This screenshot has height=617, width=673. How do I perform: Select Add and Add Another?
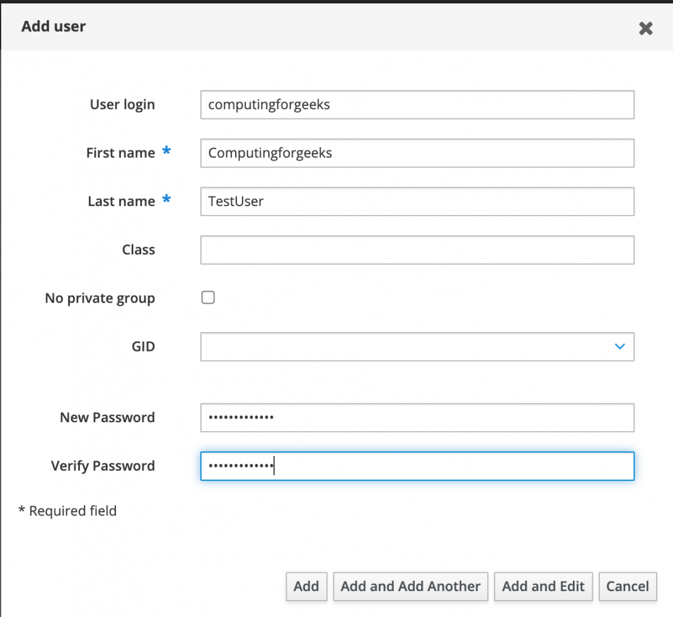[x=410, y=586]
